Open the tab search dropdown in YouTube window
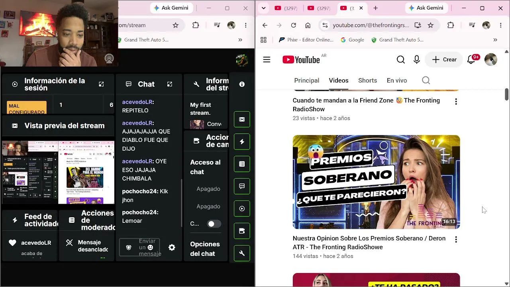This screenshot has width=510, height=287. (263, 8)
